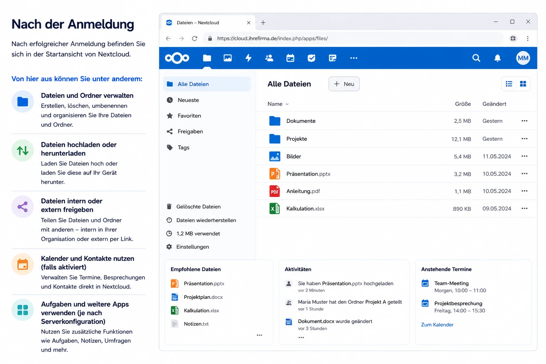This screenshot has height=364, width=546.
Task: Sort the file list by the Name column
Action: coord(278,104)
